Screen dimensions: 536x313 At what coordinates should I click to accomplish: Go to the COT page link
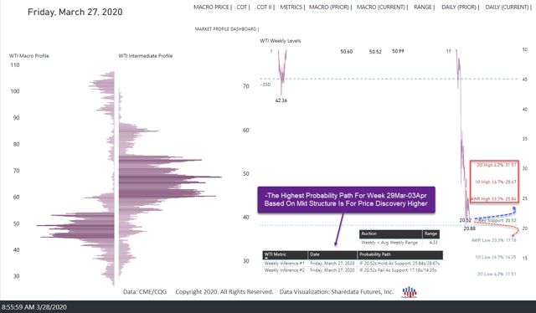[x=242, y=8]
